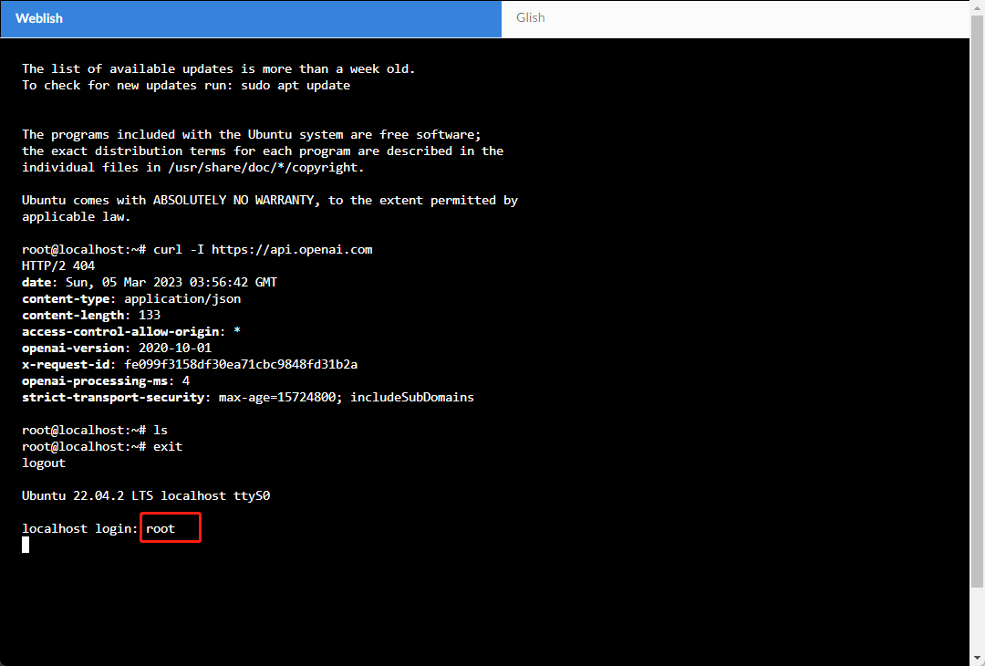Click the 'ls' command line
985x666 pixels.
(161, 430)
